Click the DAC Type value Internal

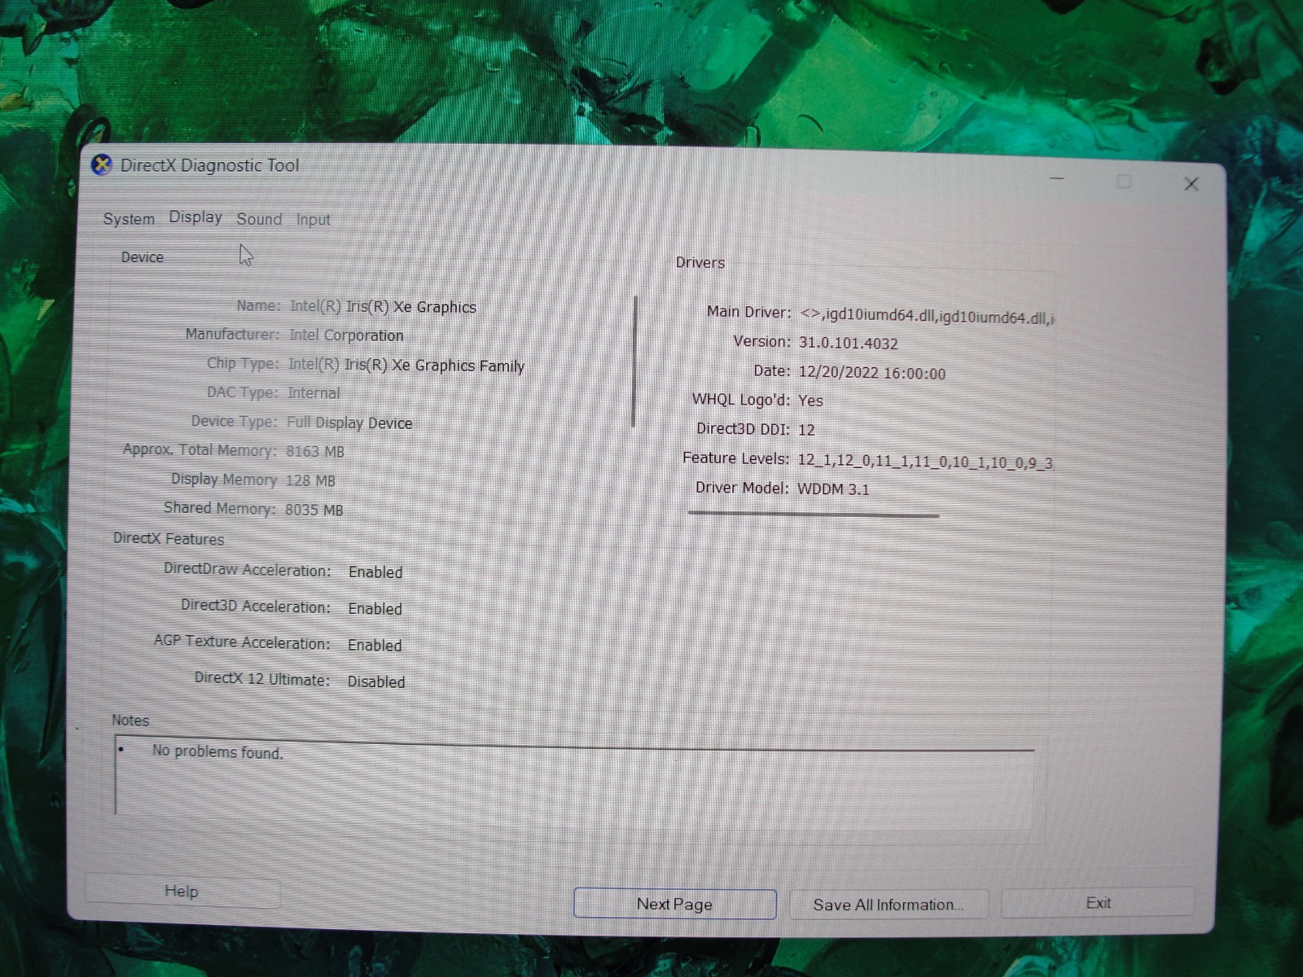tap(314, 393)
